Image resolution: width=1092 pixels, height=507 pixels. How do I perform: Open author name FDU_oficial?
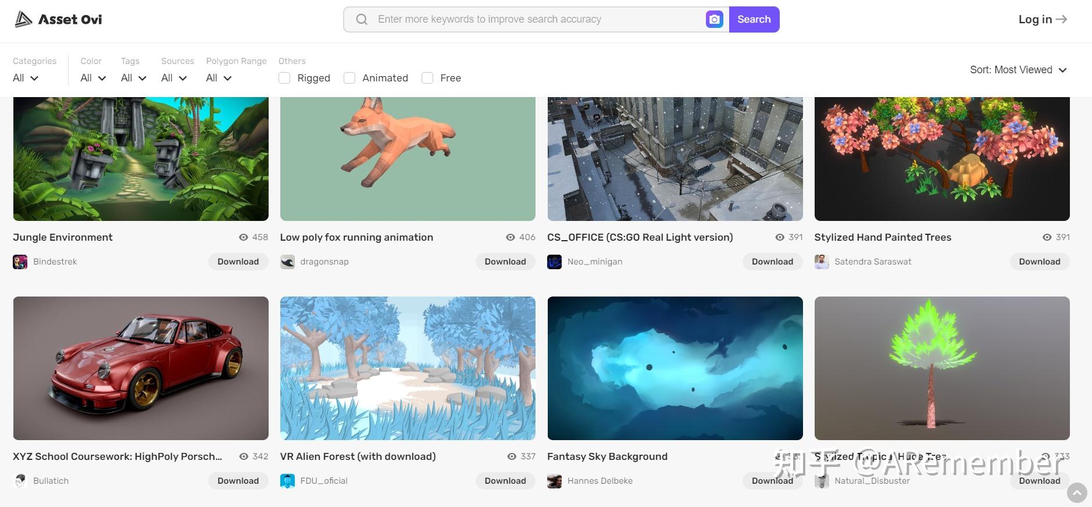(324, 481)
